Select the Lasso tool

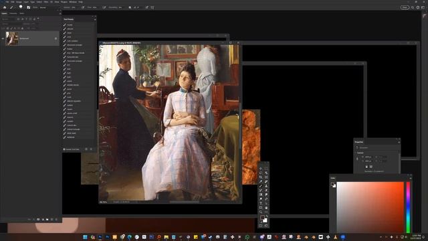(x=261, y=173)
